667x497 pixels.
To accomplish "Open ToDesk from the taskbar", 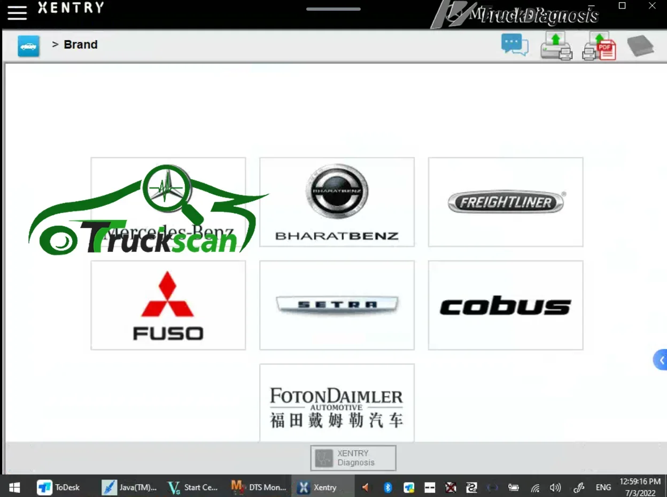I will 59,487.
